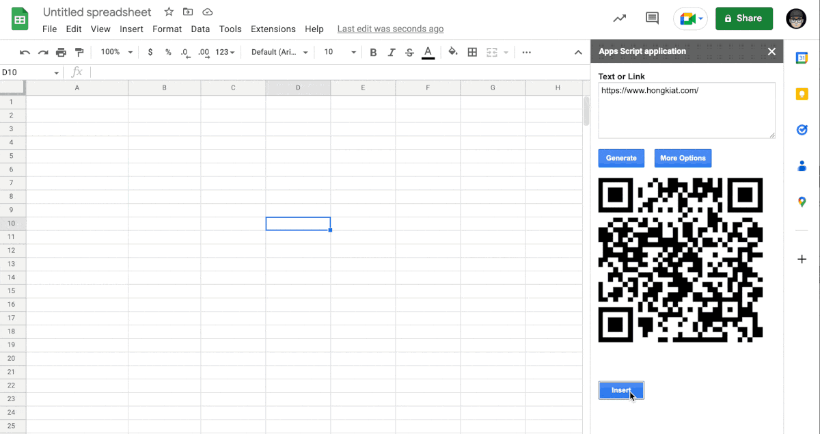Open the borders tool

point(472,52)
